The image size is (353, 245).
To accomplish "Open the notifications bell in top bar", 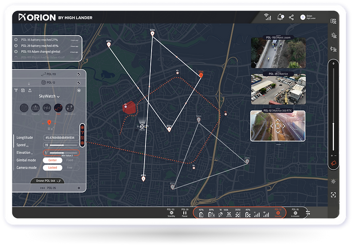I will pos(280,17).
